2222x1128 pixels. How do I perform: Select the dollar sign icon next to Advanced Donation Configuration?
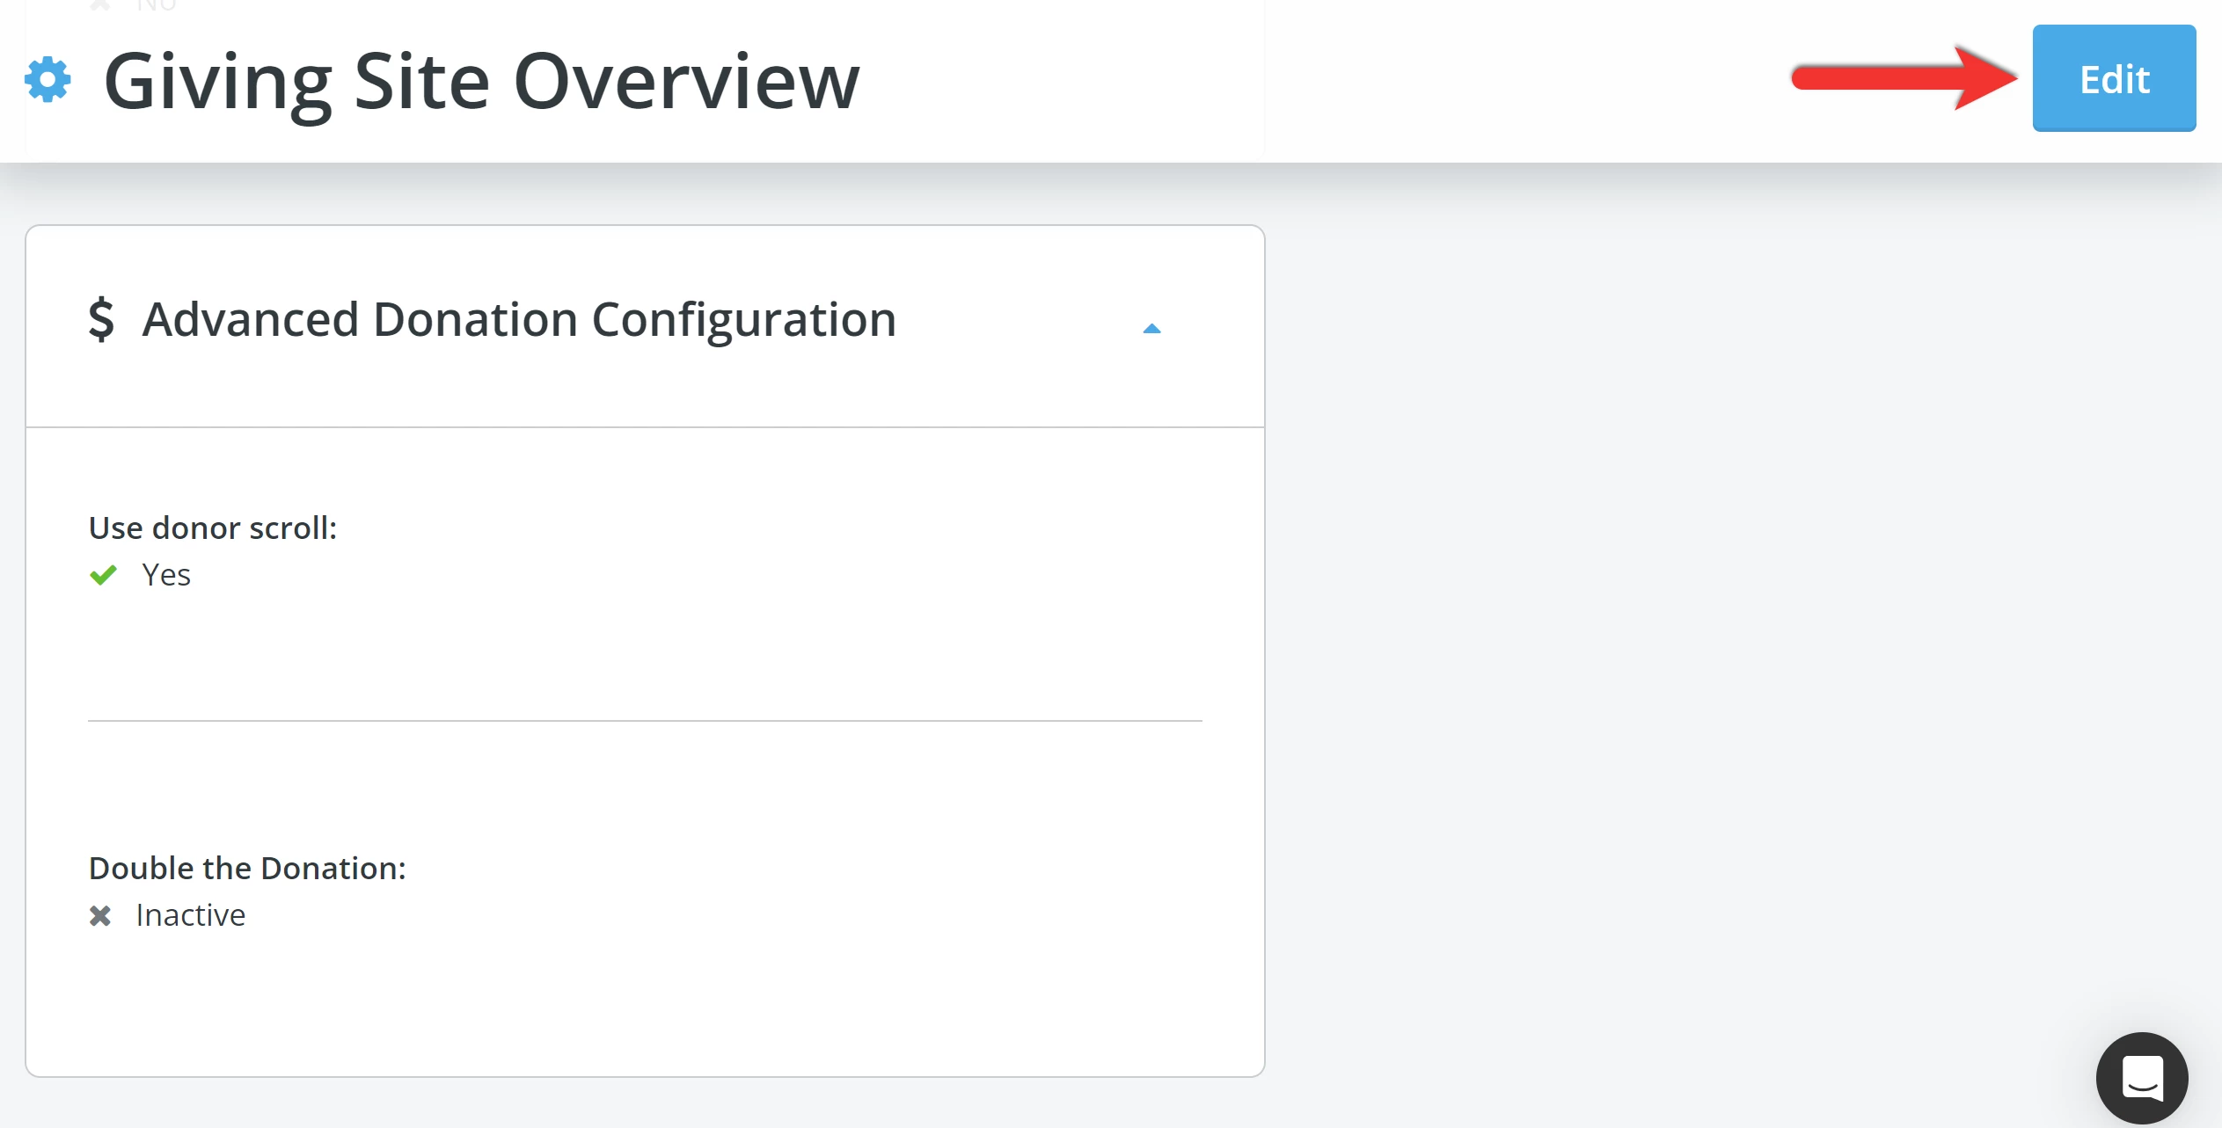101,319
